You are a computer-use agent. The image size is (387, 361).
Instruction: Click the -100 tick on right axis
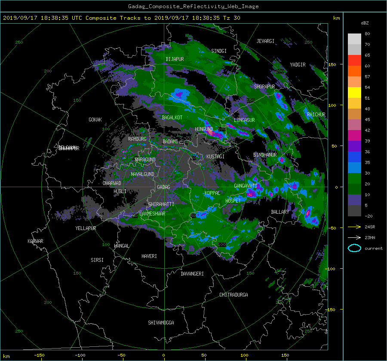(331, 269)
